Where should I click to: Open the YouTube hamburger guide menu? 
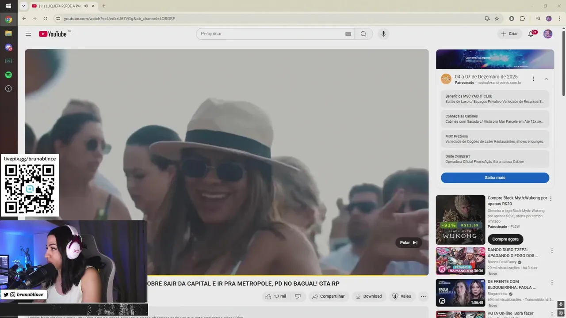coord(28,34)
